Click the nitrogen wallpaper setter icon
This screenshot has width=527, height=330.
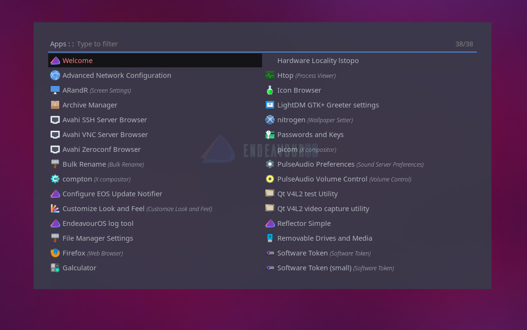click(x=270, y=120)
